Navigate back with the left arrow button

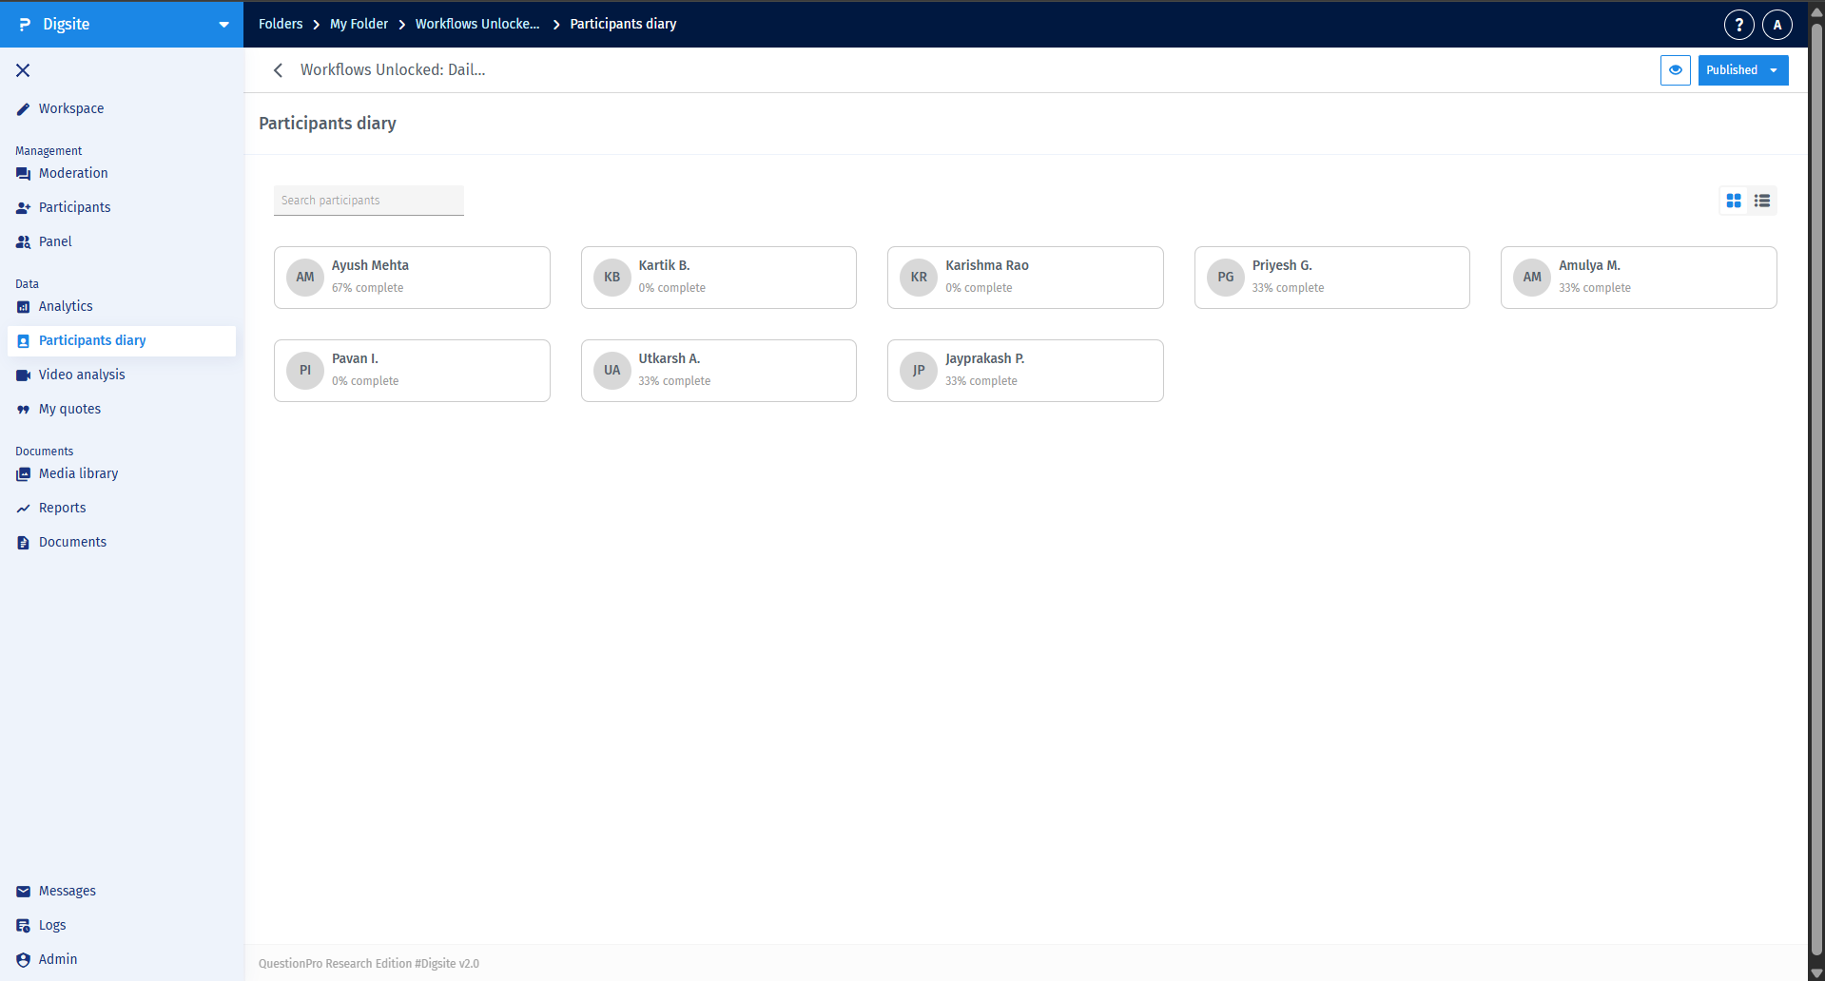278,69
